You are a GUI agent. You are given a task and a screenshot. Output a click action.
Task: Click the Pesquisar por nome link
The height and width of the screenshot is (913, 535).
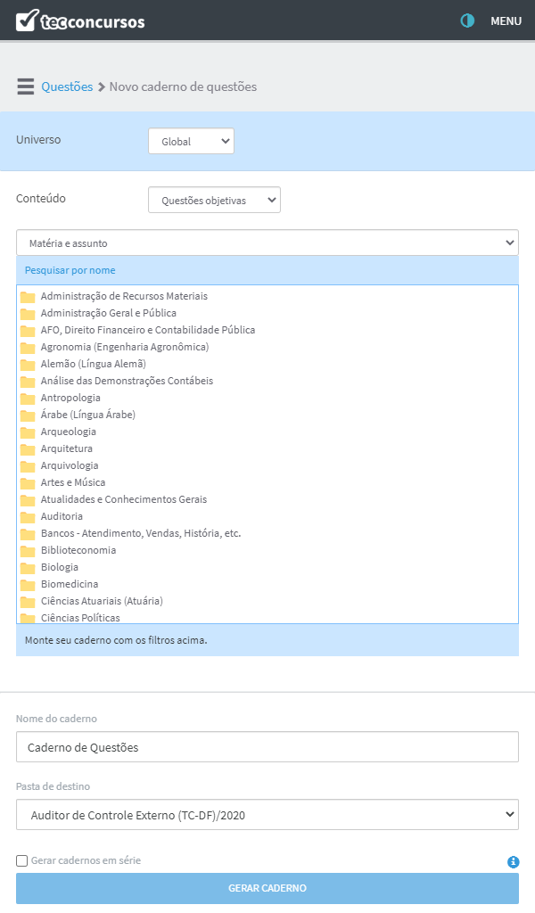click(70, 270)
